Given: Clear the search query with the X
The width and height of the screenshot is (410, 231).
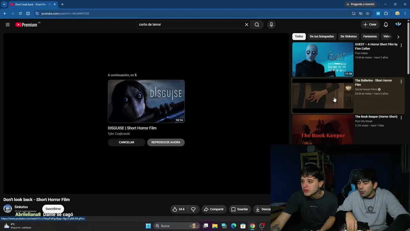Looking at the screenshot, I should [247, 25].
